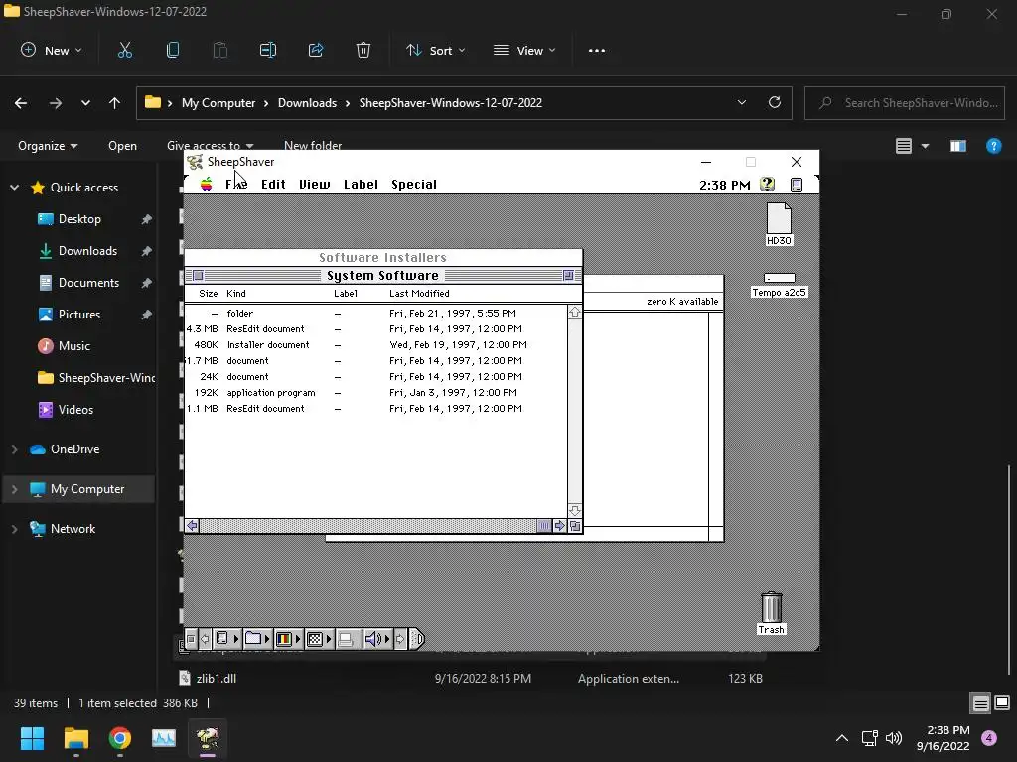Open the Mac File menu
The height and width of the screenshot is (762, 1017).
pyautogui.click(x=236, y=184)
